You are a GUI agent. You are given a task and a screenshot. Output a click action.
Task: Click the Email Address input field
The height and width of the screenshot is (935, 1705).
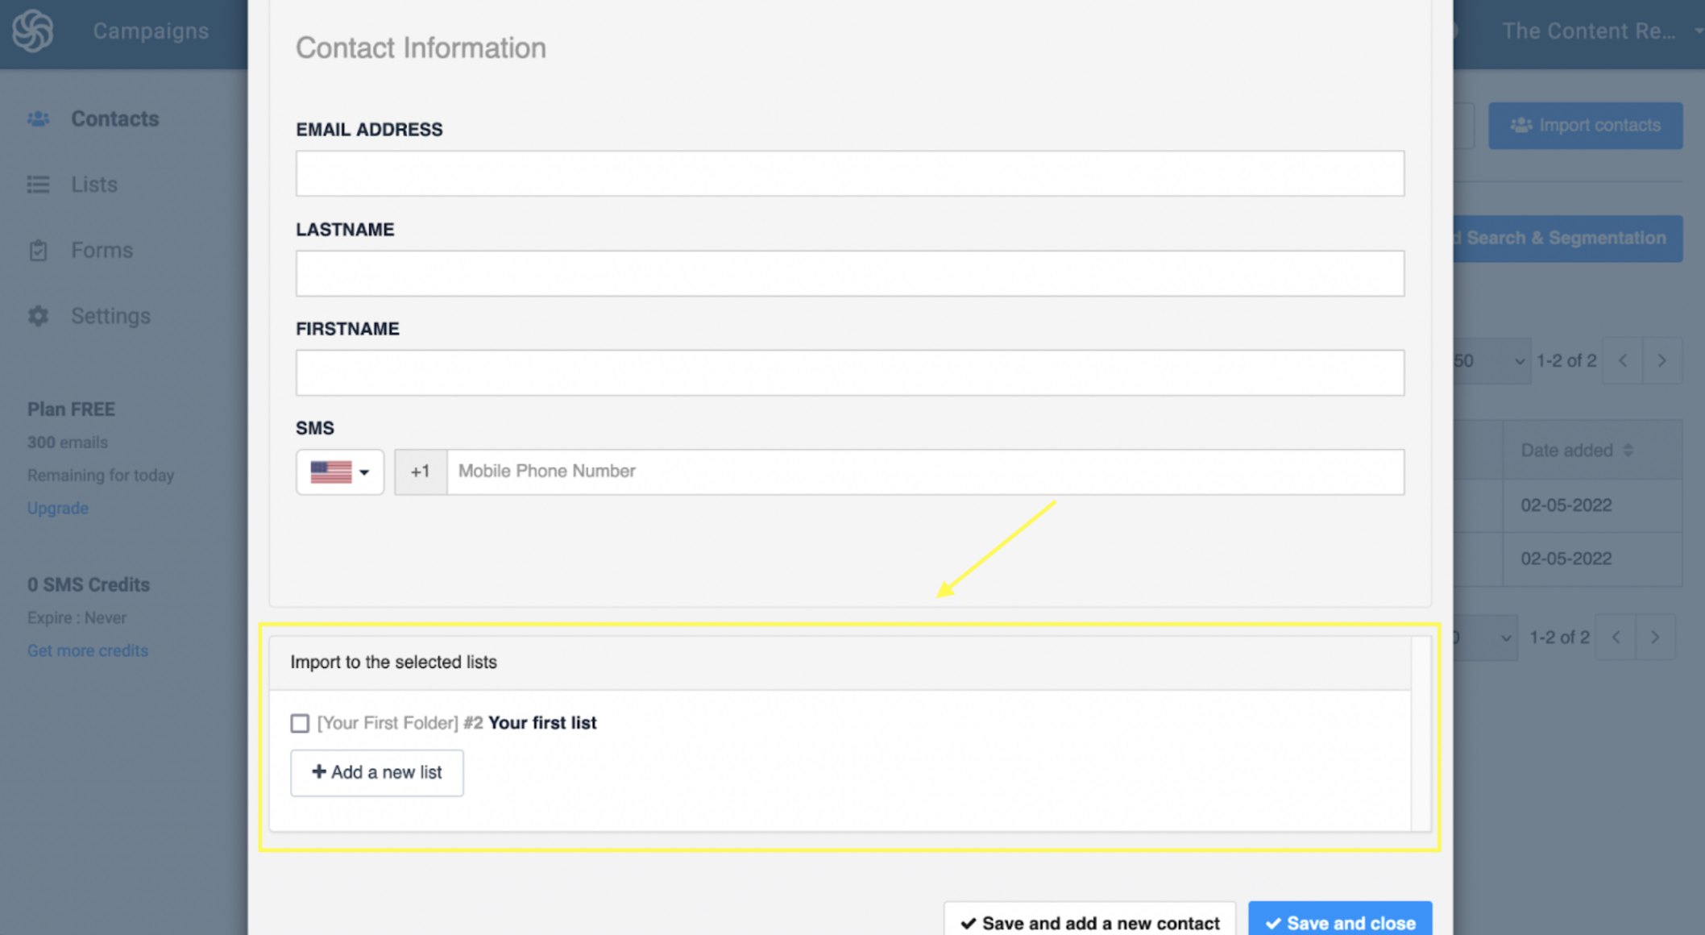pos(849,173)
